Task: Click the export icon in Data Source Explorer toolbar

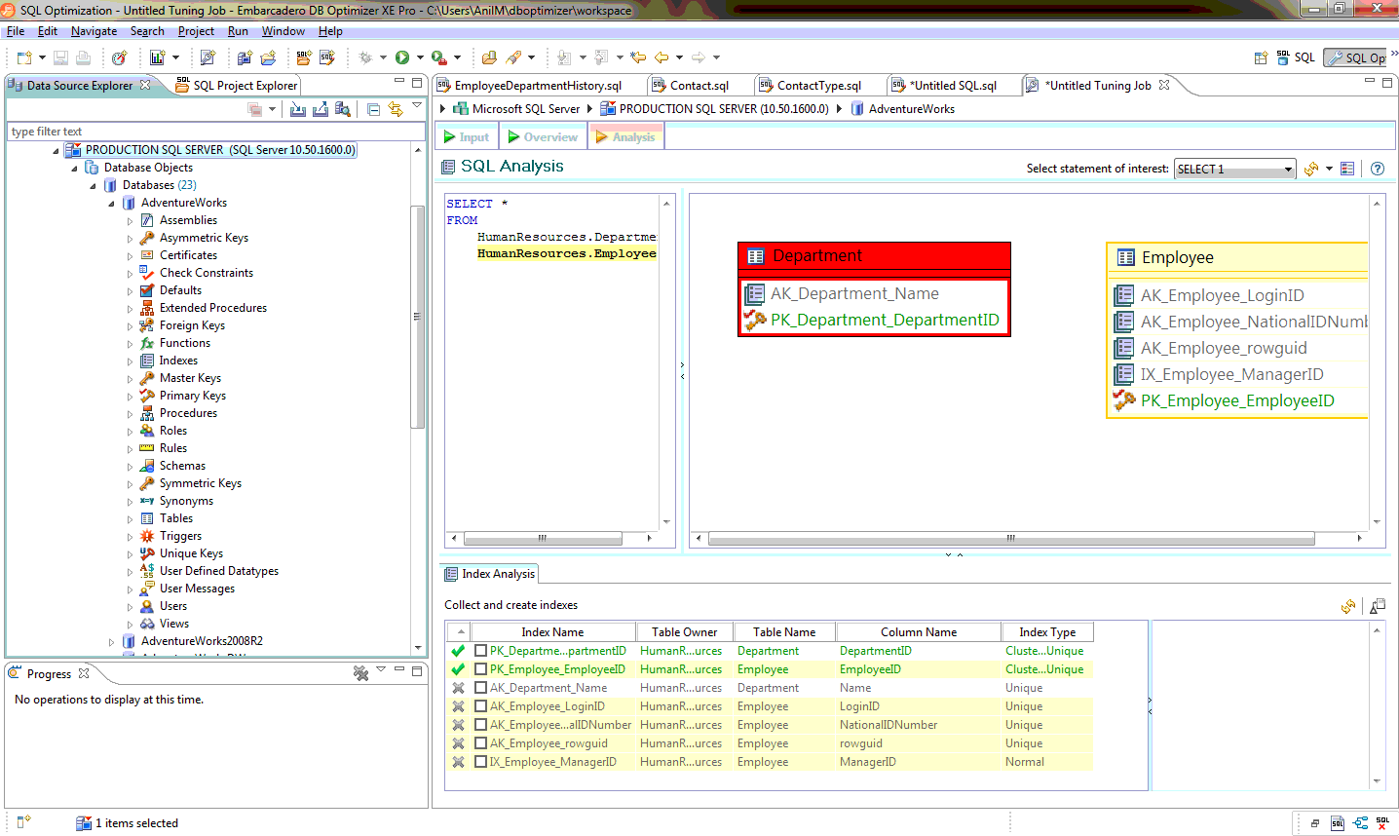Action: click(x=321, y=109)
